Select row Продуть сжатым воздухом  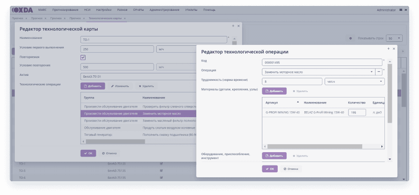point(138,128)
